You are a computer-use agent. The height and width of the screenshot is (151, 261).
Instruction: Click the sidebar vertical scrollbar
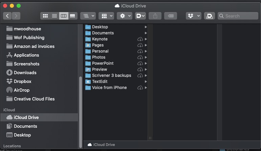point(81,112)
